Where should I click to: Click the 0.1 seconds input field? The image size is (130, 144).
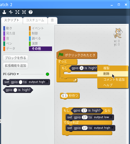coord(64,96)
